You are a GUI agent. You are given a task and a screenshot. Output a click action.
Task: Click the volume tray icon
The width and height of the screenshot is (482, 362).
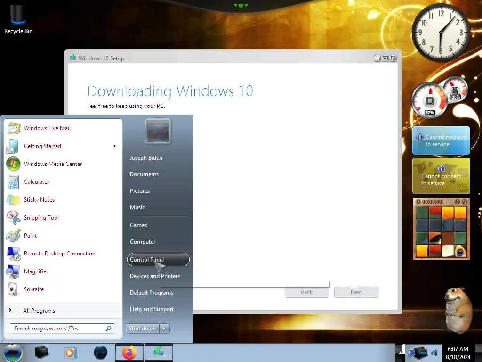point(434,353)
